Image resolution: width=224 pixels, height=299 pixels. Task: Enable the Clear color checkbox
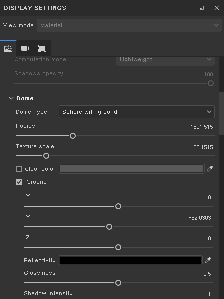(x=19, y=169)
